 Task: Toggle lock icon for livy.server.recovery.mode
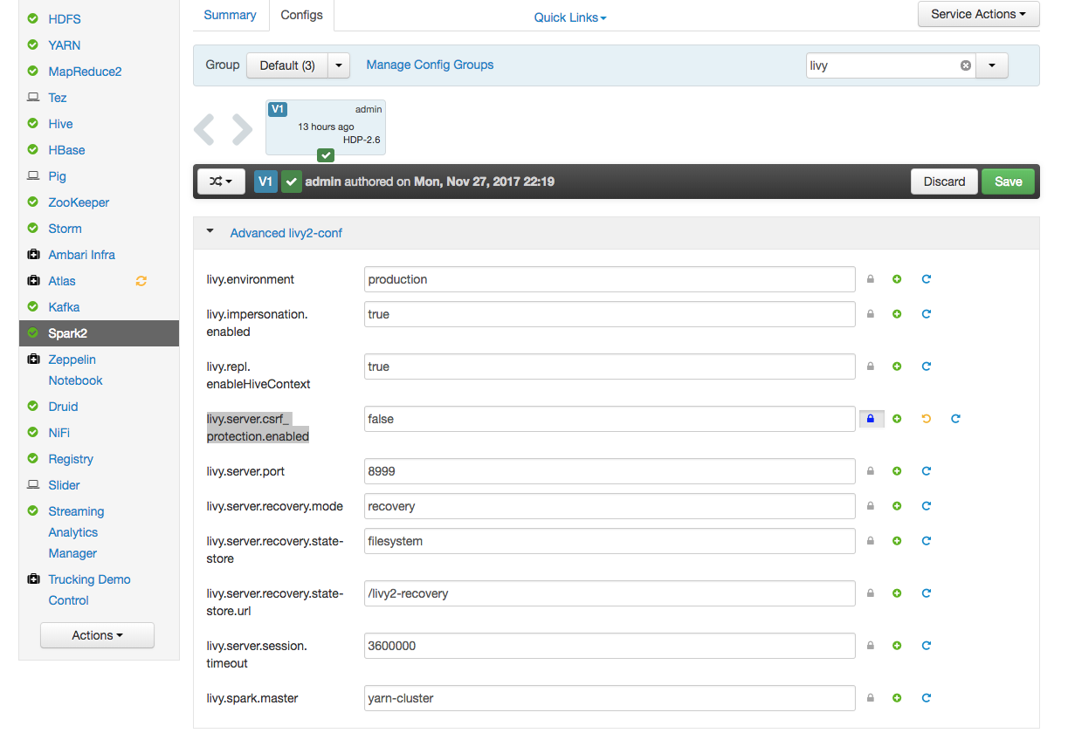point(870,506)
